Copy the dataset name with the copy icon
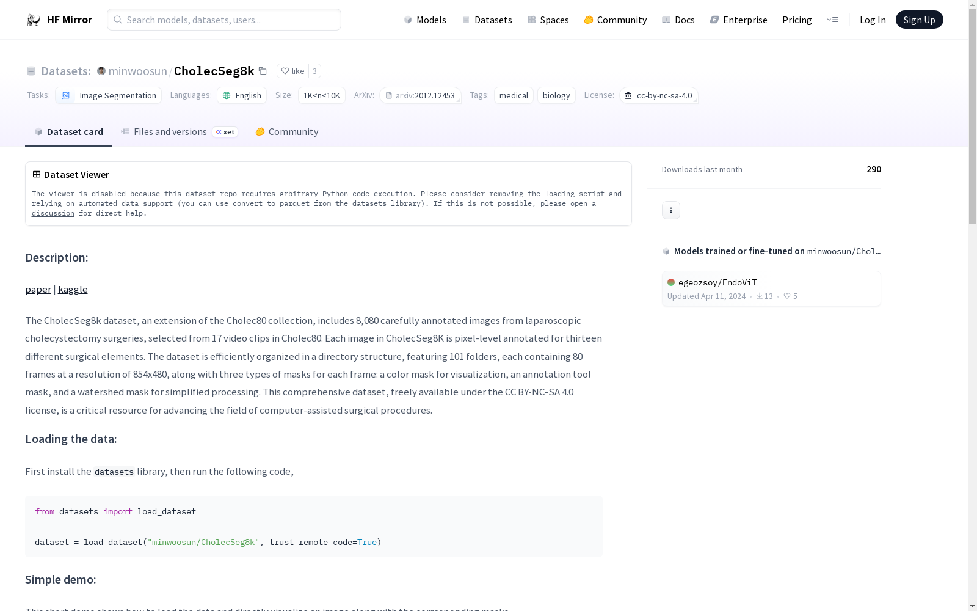The image size is (977, 611). tap(263, 71)
